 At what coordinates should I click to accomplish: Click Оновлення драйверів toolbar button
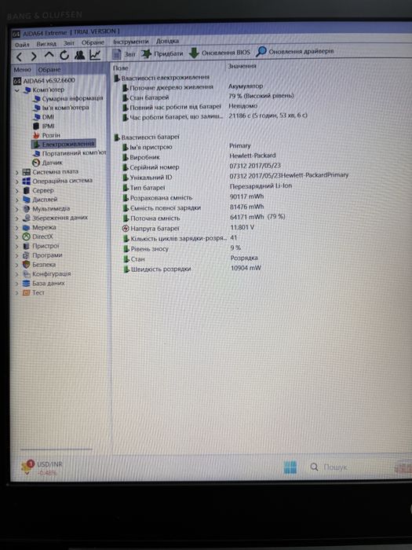point(294,51)
